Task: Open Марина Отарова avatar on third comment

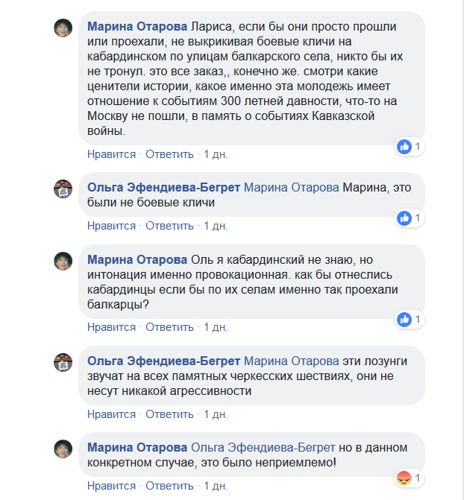Action: click(63, 261)
